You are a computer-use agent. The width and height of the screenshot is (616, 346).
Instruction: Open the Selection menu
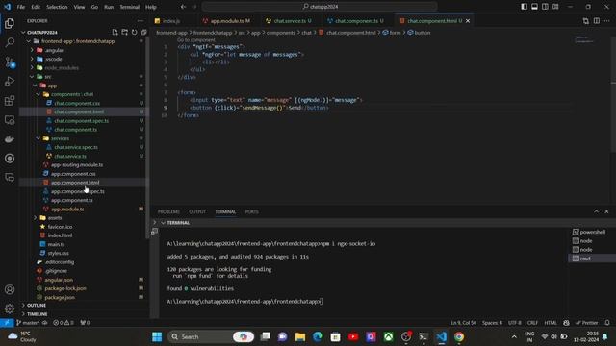57,7
